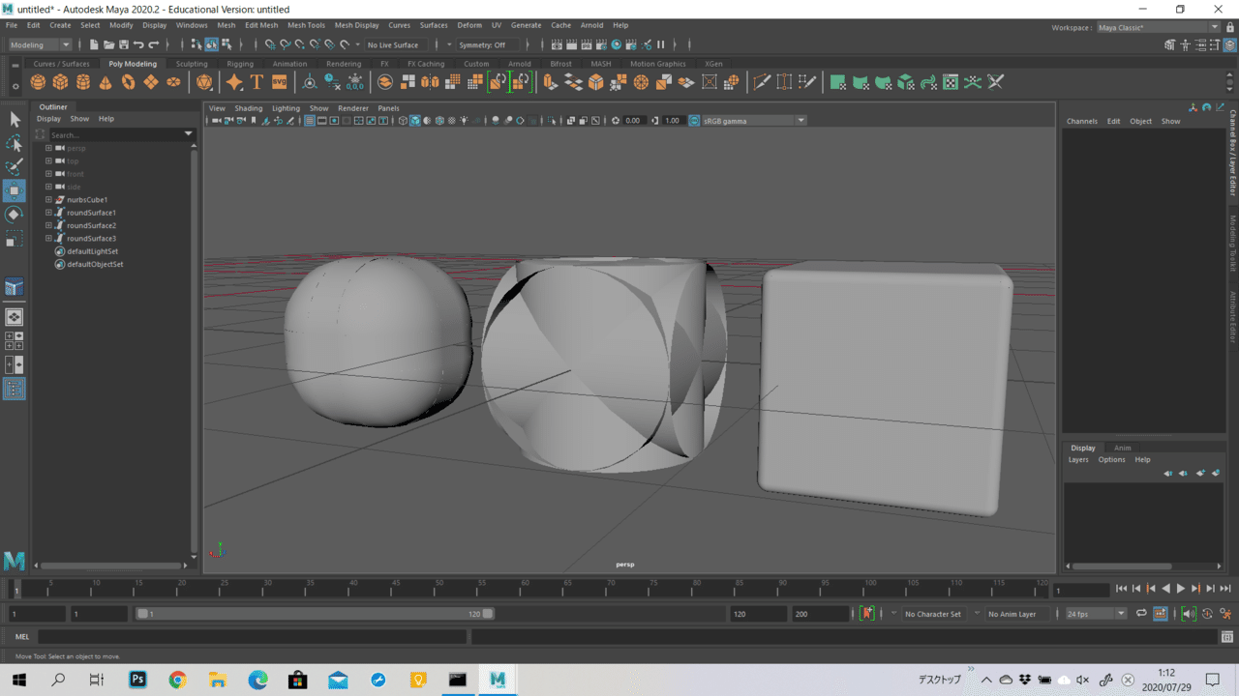1239x696 pixels.
Task: Open Outliner Display menu
Action: click(48, 119)
